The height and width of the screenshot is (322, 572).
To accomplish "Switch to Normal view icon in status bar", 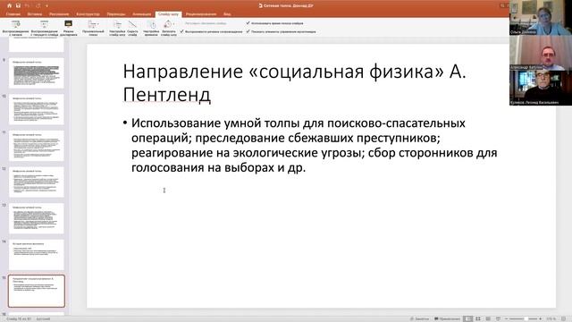I will 468,318.
